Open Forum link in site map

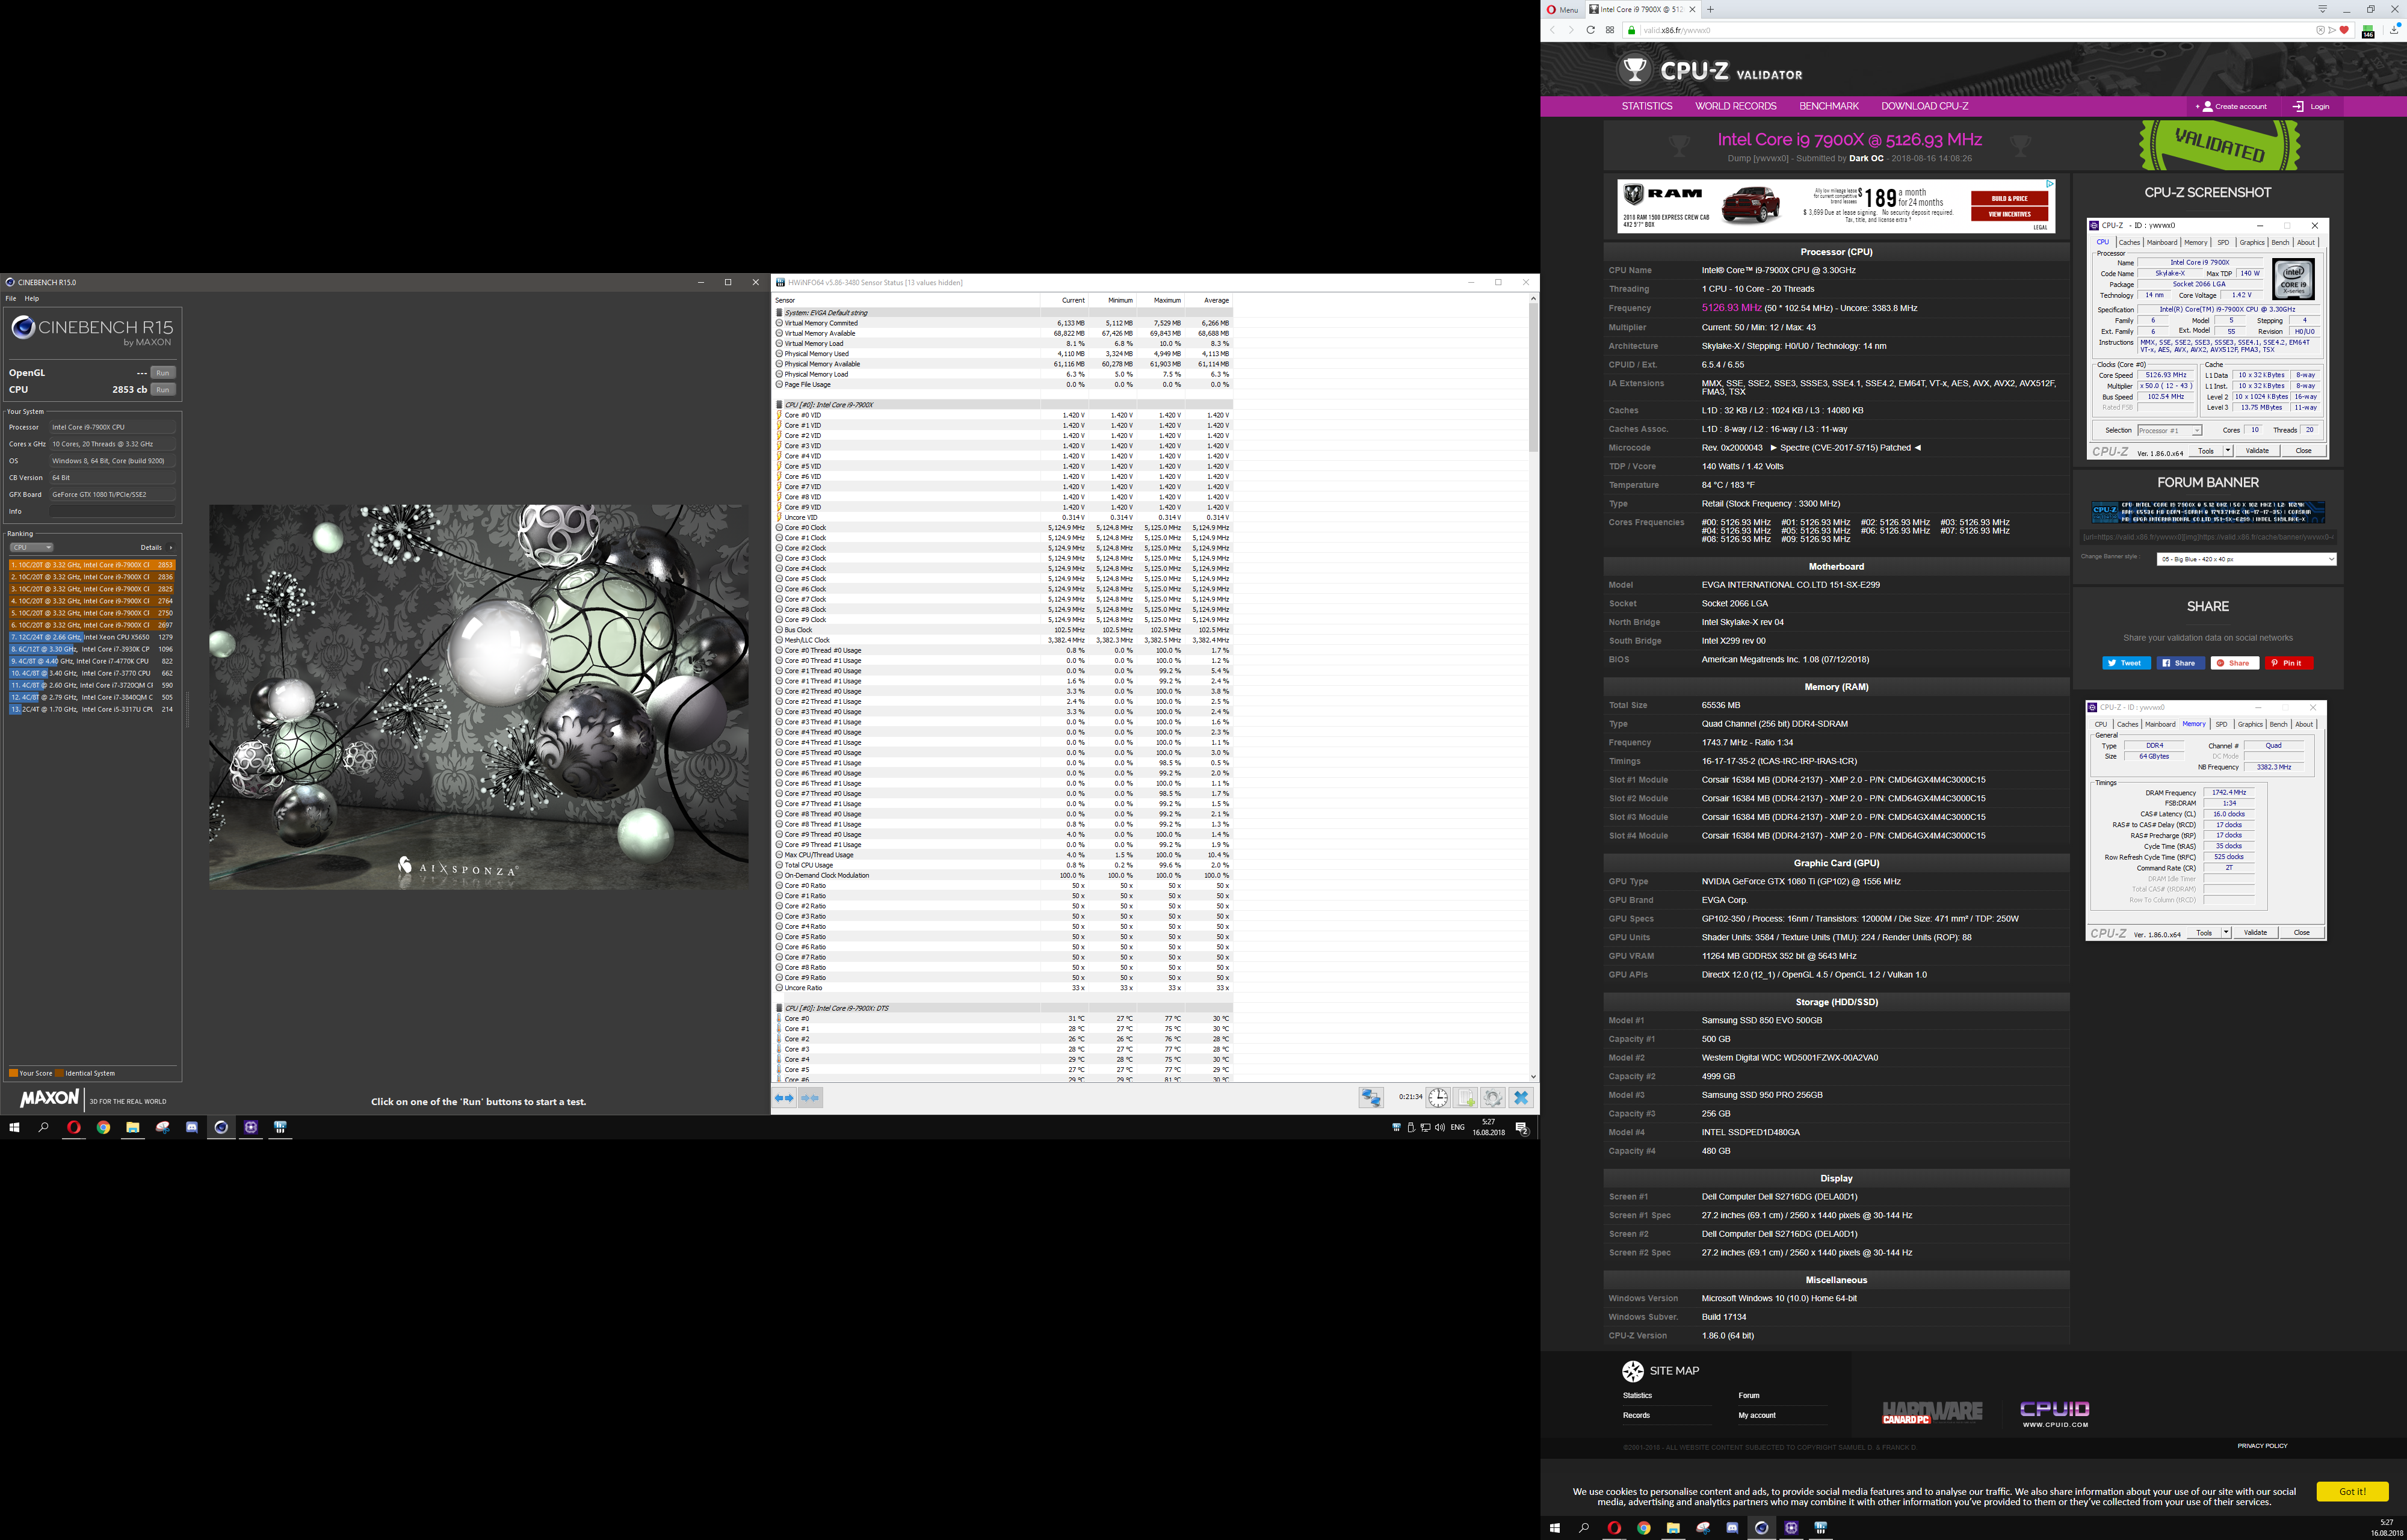(x=1748, y=1395)
